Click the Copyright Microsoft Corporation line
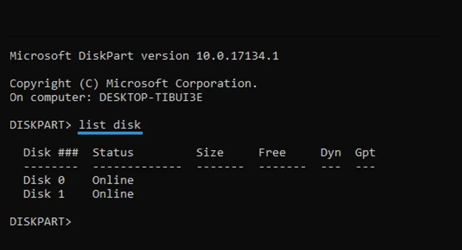The width and height of the screenshot is (462, 250). point(133,84)
